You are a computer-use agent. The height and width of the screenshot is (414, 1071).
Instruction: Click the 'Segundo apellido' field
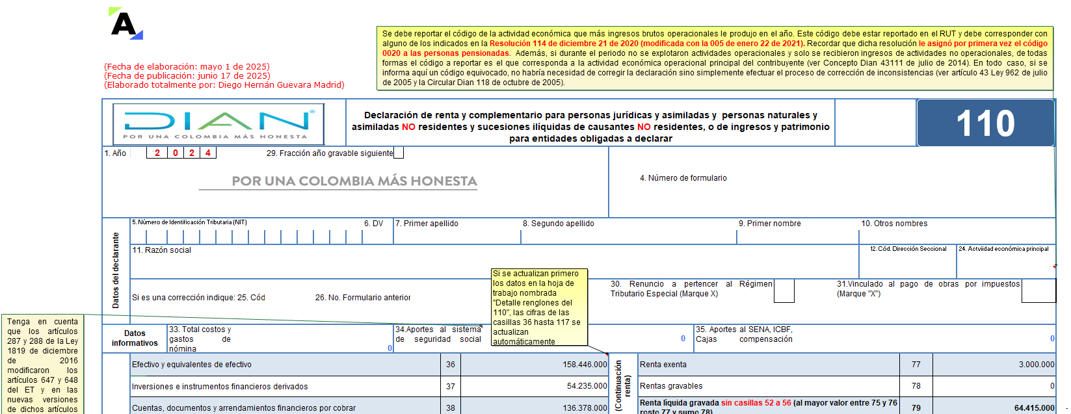(628, 231)
